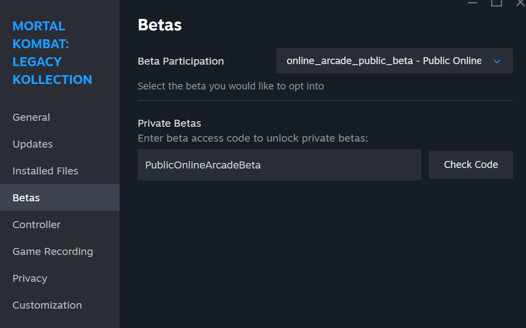Switch to the Updates tab

pos(32,144)
